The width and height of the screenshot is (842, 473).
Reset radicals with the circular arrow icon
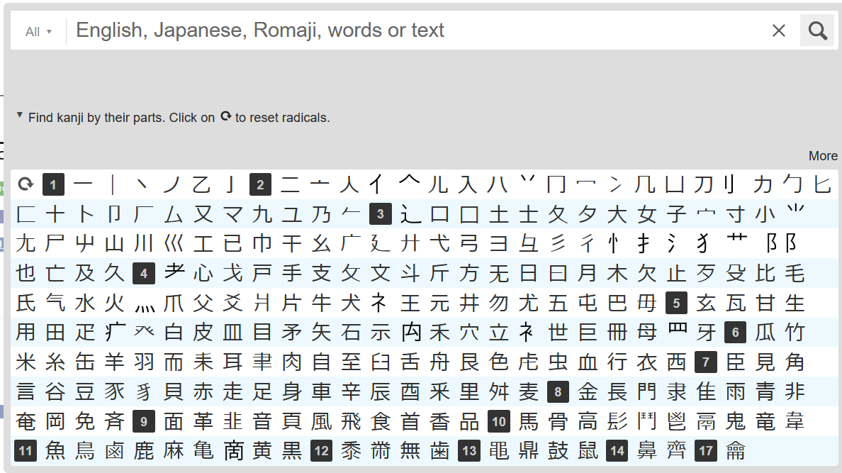click(x=26, y=184)
